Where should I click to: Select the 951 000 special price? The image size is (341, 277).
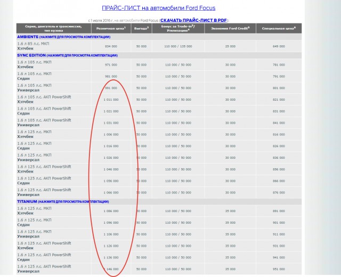point(279,269)
